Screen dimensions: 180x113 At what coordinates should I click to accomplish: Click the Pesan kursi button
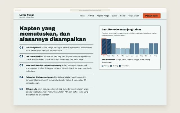click(x=152, y=16)
